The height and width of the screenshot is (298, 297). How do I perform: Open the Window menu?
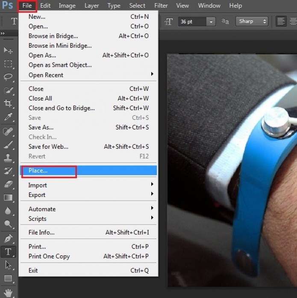(209, 6)
